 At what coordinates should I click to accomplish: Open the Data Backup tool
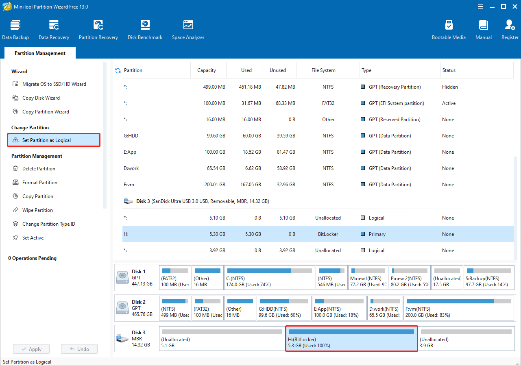pos(15,28)
